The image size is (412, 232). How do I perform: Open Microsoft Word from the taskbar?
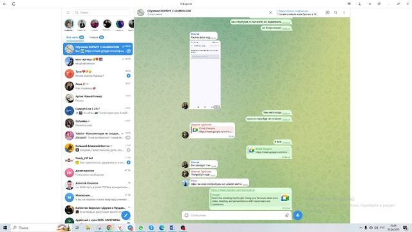(172, 227)
